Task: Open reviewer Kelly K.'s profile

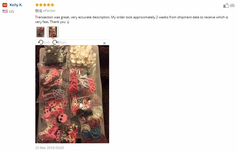Action: [16, 5]
